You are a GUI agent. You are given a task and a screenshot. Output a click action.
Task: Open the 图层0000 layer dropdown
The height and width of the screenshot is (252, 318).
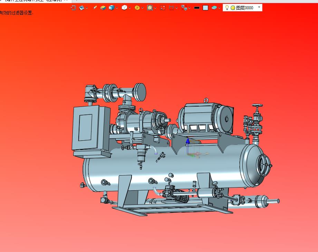(x=259, y=7)
